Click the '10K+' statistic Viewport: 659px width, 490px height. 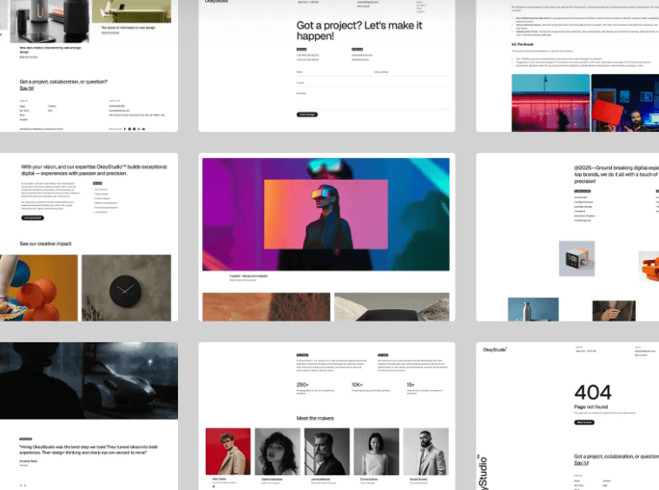[x=357, y=384]
